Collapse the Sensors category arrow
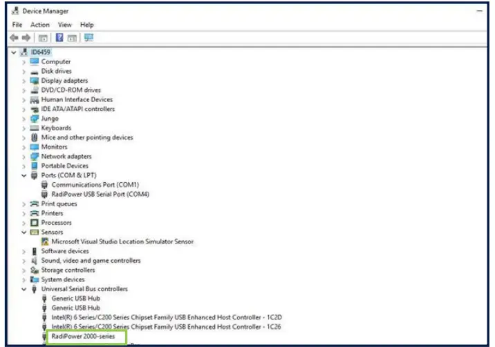Screen dimensions: 495x347 (x=24, y=232)
